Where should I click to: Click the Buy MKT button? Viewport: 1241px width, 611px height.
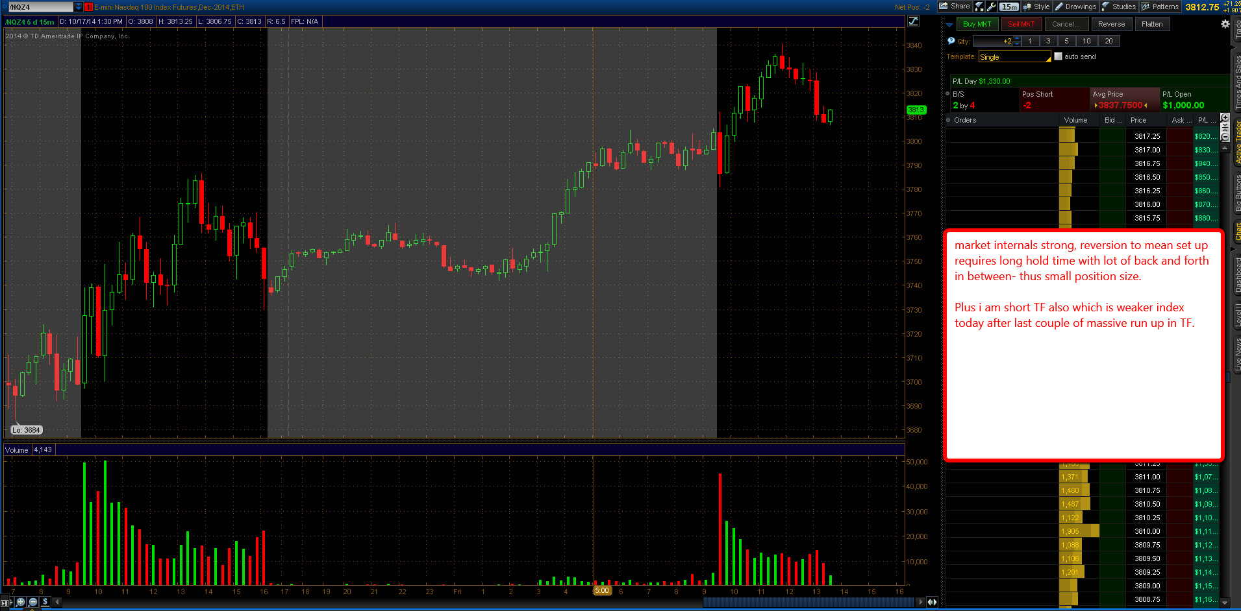pos(977,24)
